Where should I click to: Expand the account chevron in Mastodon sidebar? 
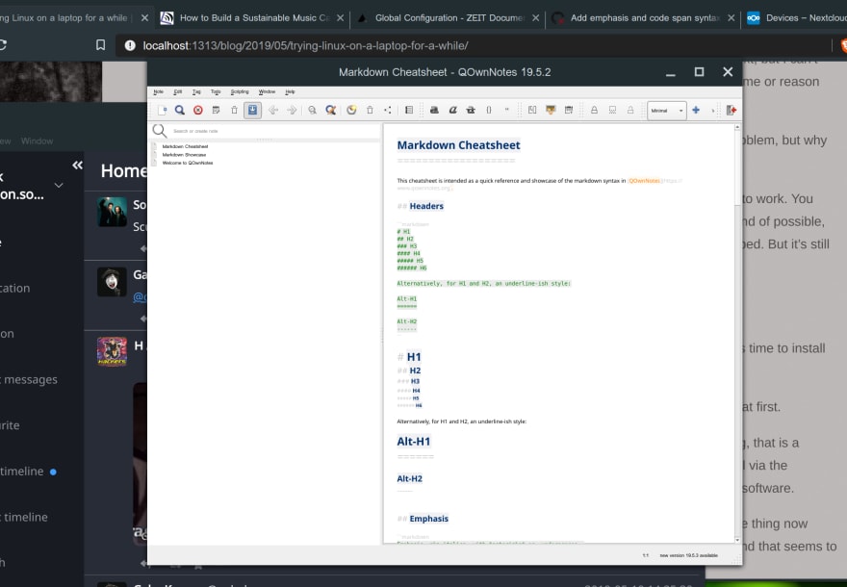pos(59,185)
